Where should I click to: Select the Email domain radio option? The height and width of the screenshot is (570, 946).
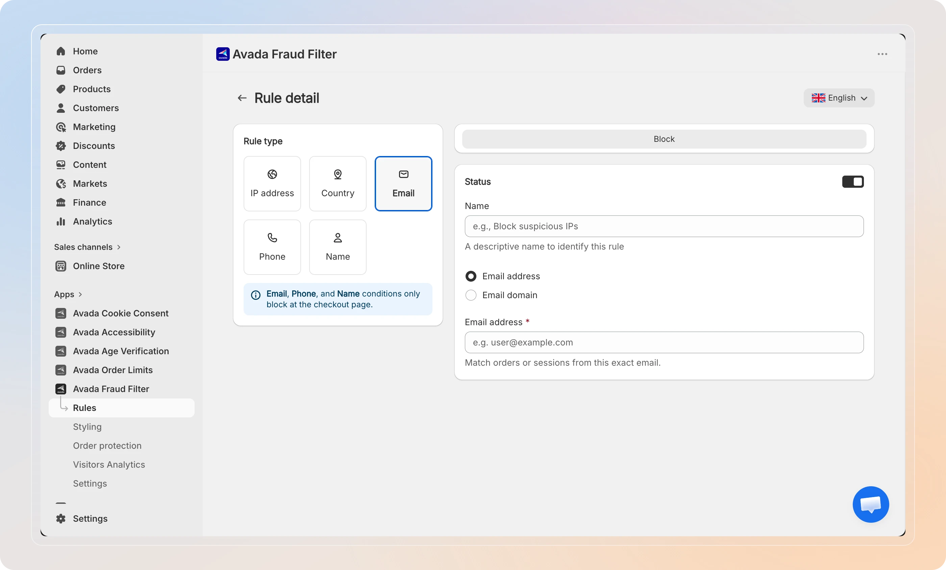point(471,295)
